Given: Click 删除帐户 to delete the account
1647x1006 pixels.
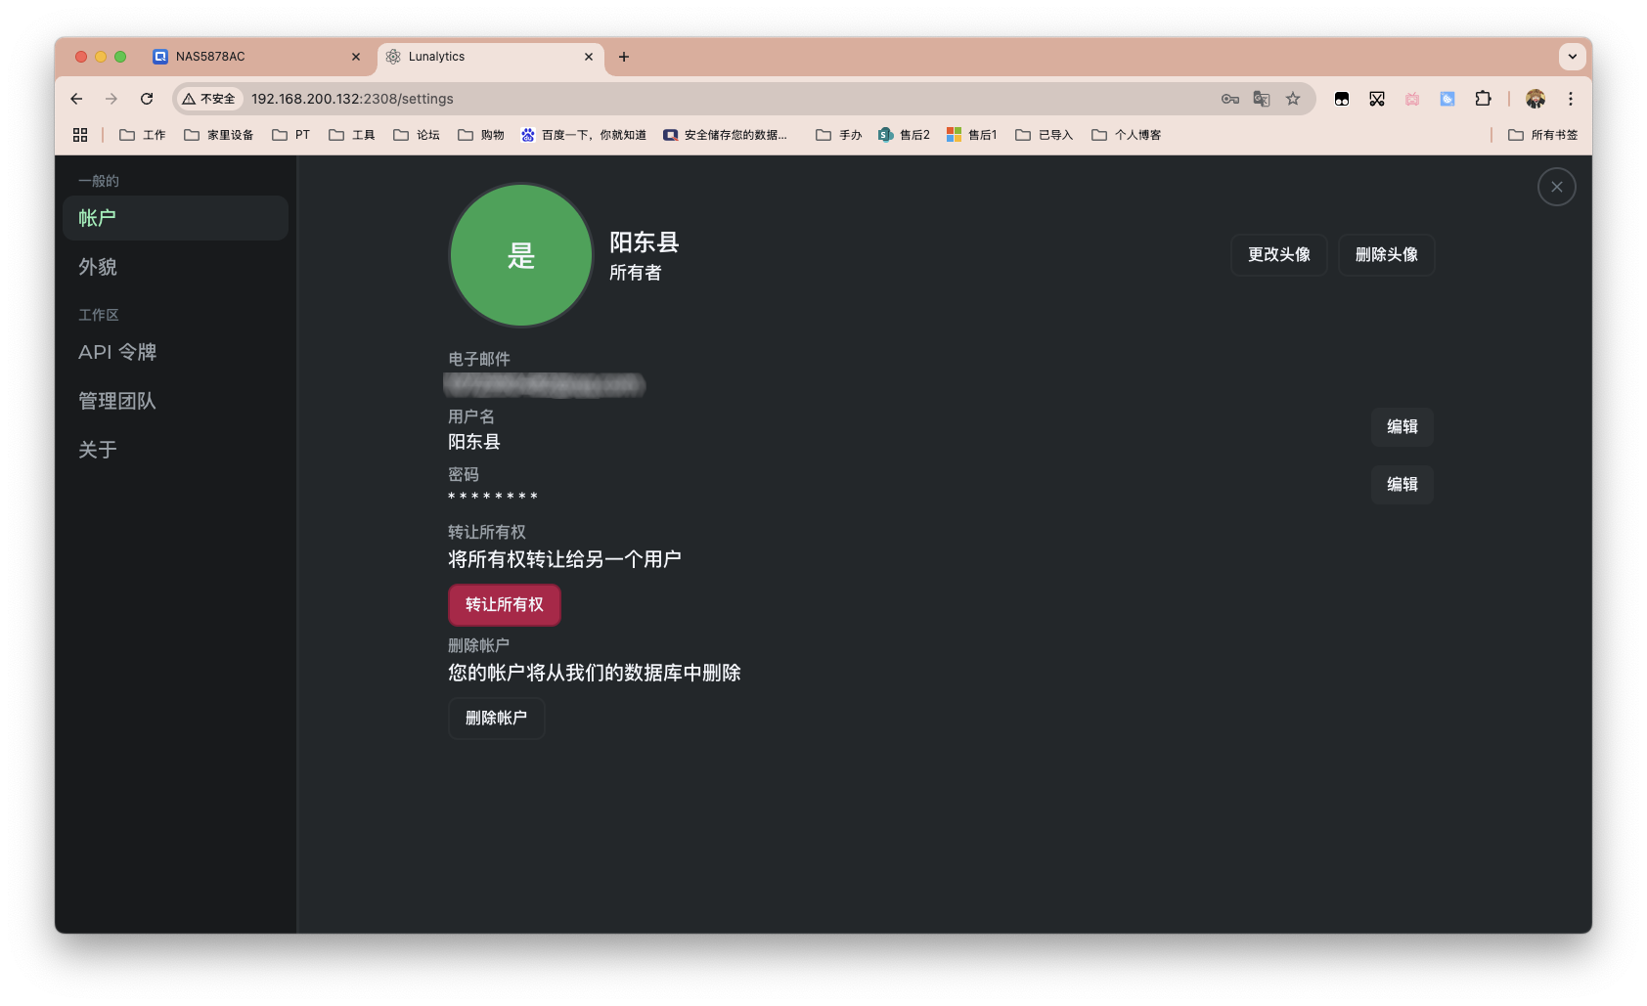Looking at the screenshot, I should coord(496,718).
